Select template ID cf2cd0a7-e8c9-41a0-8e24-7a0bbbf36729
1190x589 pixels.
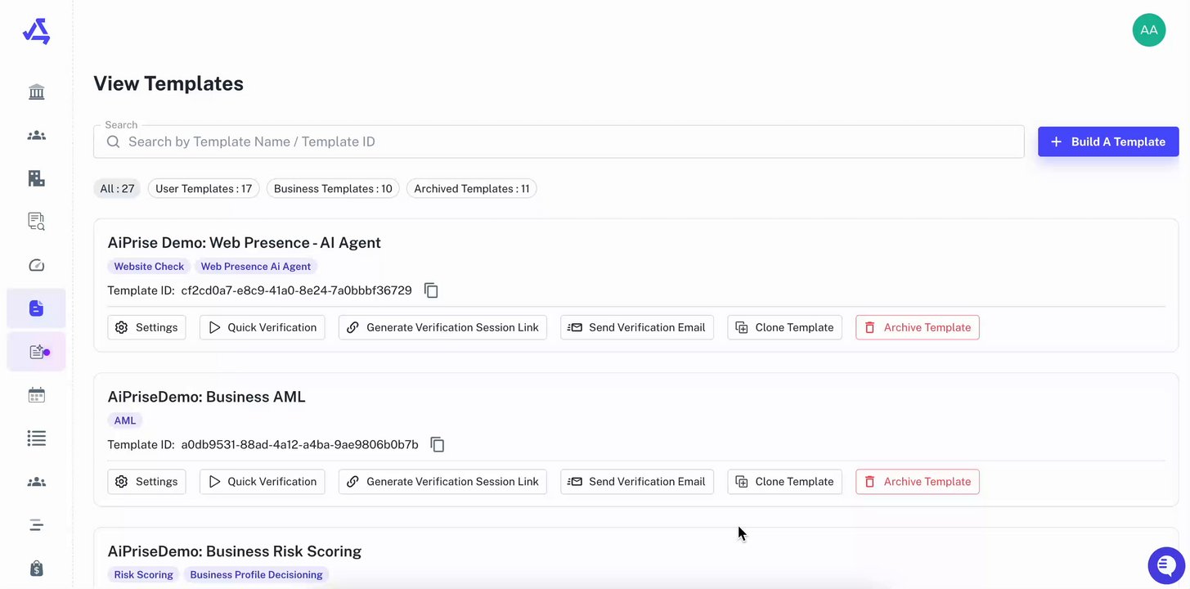pyautogui.click(x=297, y=290)
